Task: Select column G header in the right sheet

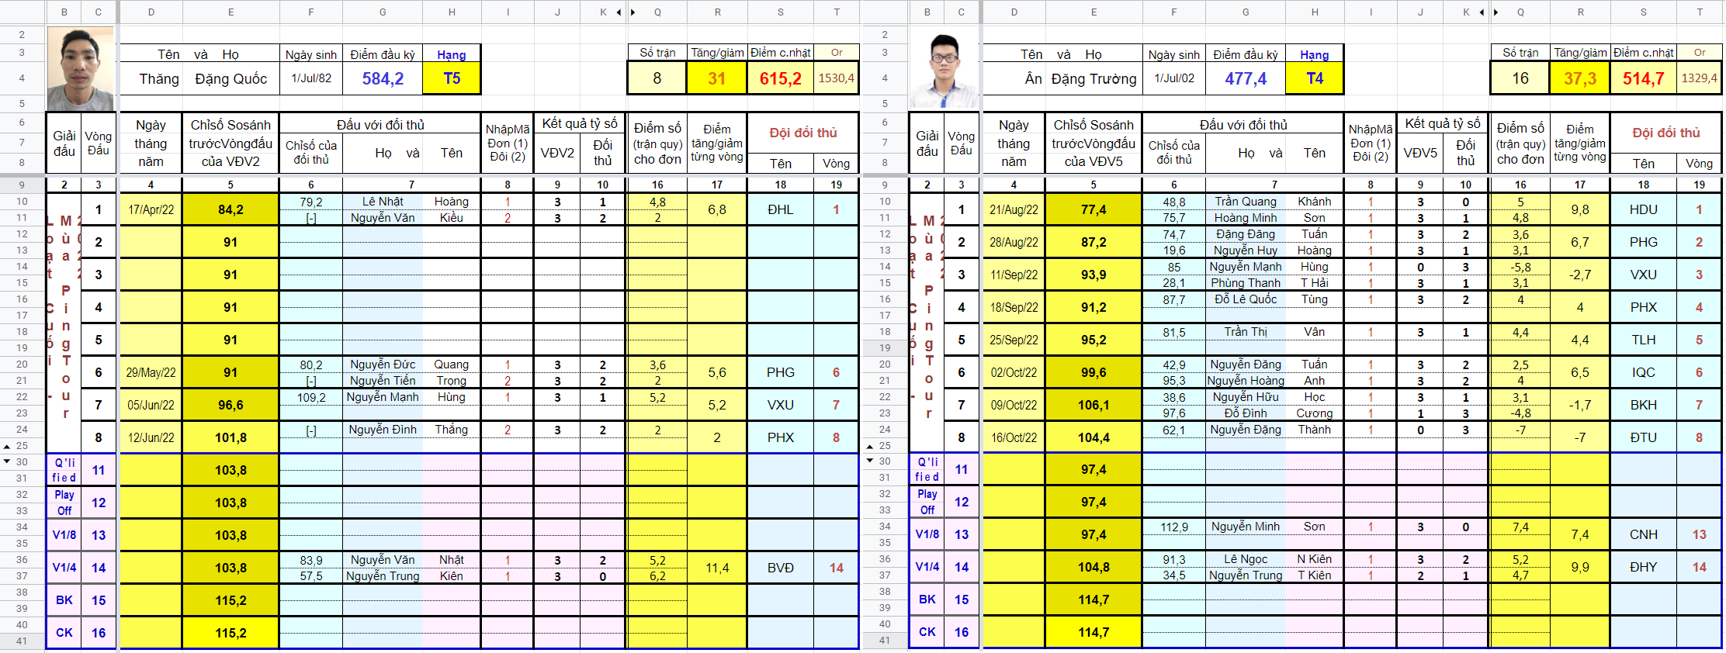Action: (x=1246, y=12)
